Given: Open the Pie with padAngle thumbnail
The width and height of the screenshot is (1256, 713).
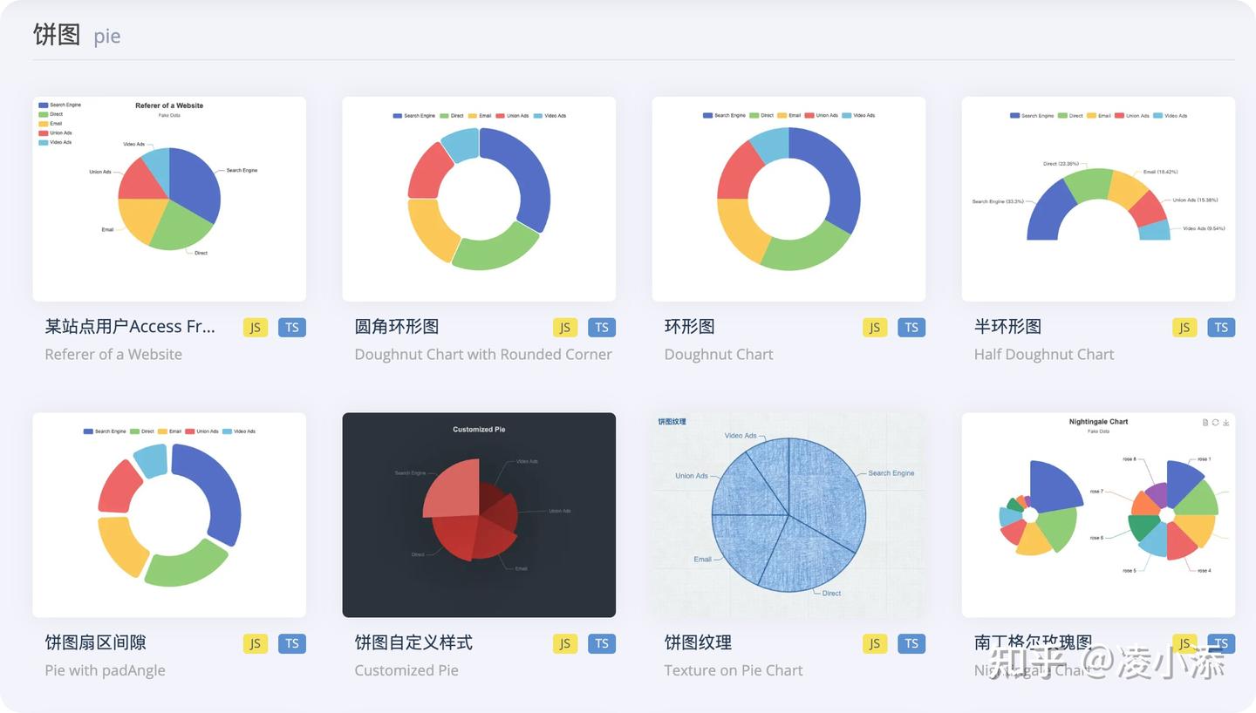Looking at the screenshot, I should click(x=169, y=514).
